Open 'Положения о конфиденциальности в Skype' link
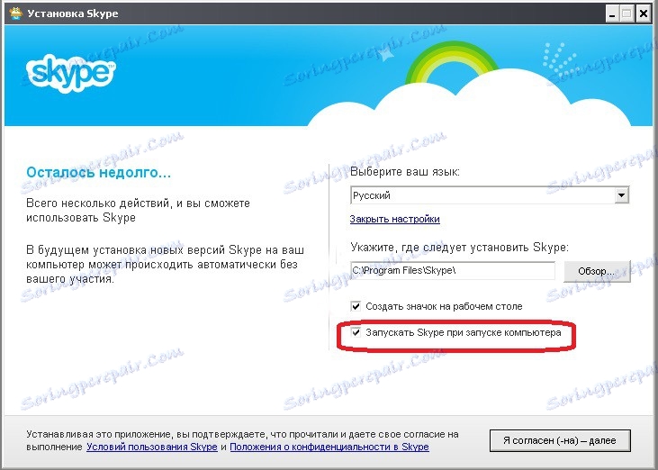The image size is (658, 470). [x=329, y=447]
